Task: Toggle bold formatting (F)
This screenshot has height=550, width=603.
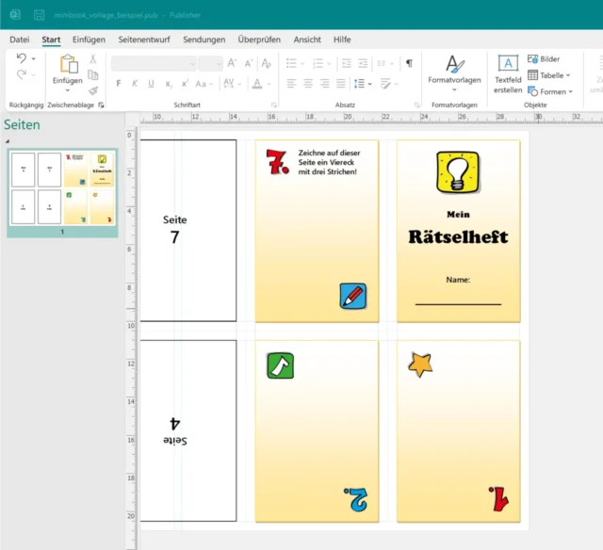Action: (119, 83)
